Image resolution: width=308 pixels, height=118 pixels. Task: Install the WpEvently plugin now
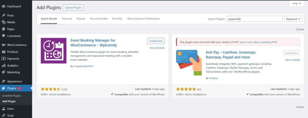(x=156, y=41)
